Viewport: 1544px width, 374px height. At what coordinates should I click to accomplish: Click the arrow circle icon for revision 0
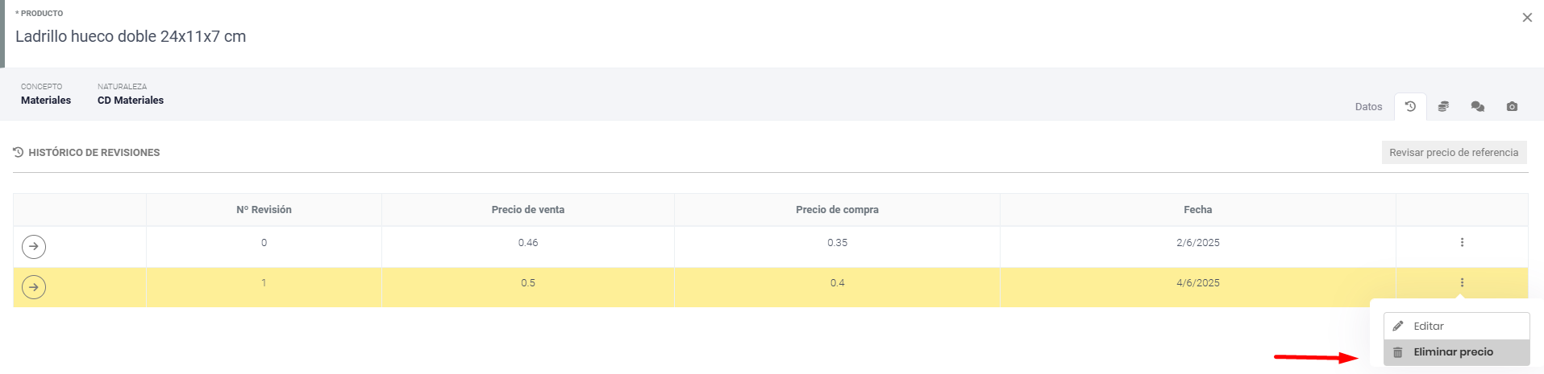tap(34, 246)
